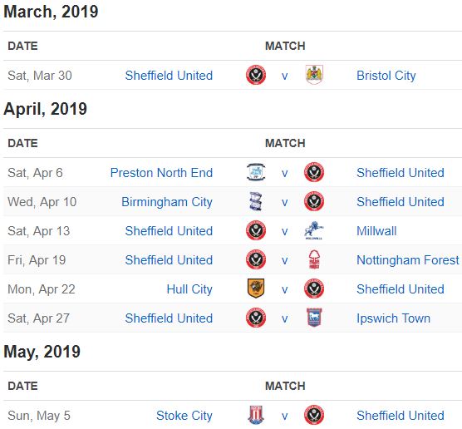Open the Hull City team link
This screenshot has height=429, width=462.
pyautogui.click(x=189, y=289)
